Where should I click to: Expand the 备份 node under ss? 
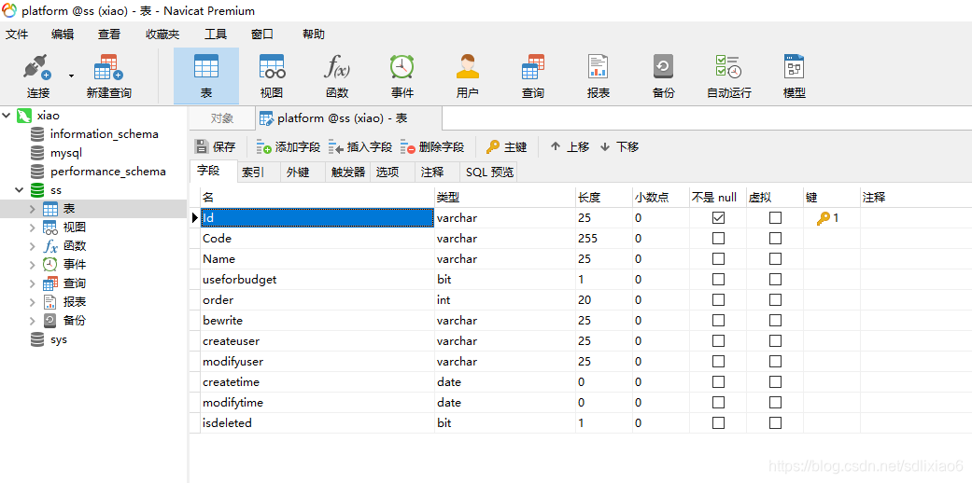point(33,321)
